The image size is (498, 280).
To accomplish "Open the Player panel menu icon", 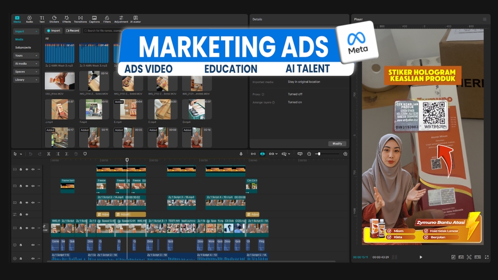I will (485, 19).
